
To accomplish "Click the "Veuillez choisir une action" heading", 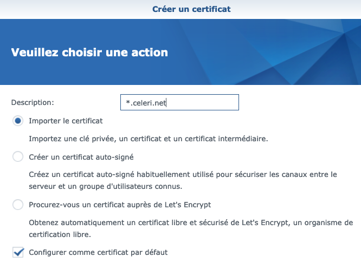I will pos(89,52).
